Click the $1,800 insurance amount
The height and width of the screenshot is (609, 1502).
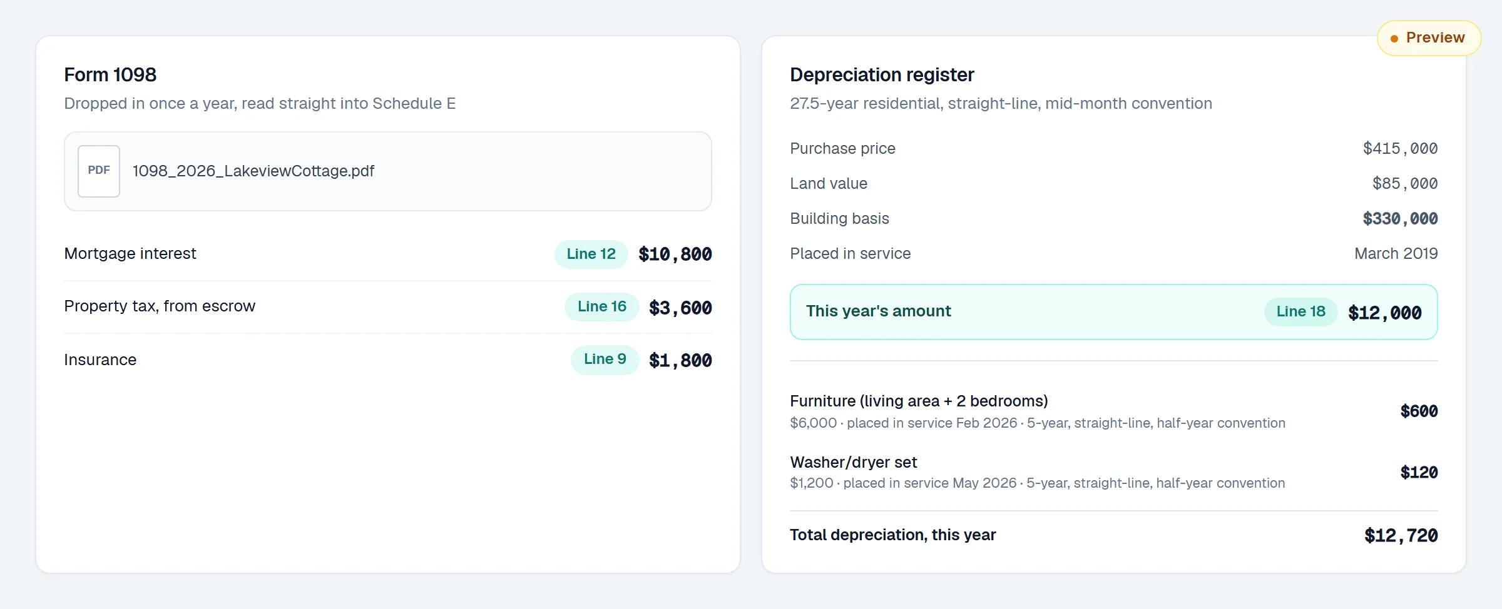coord(680,361)
